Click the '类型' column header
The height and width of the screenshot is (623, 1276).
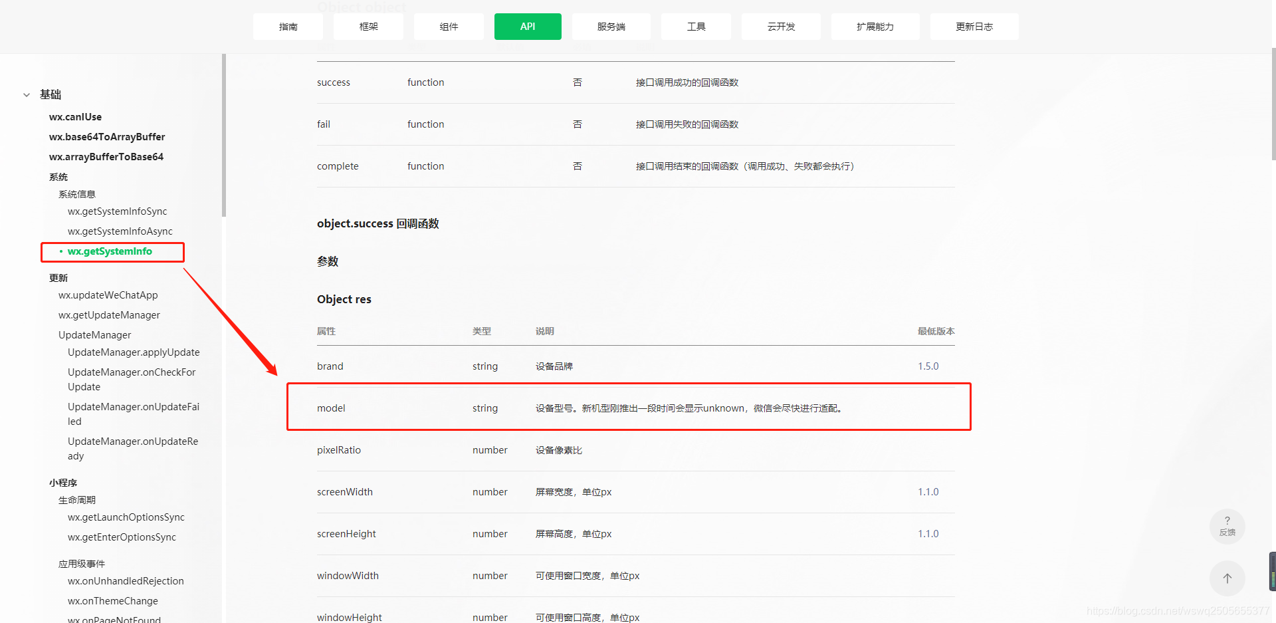(x=482, y=331)
